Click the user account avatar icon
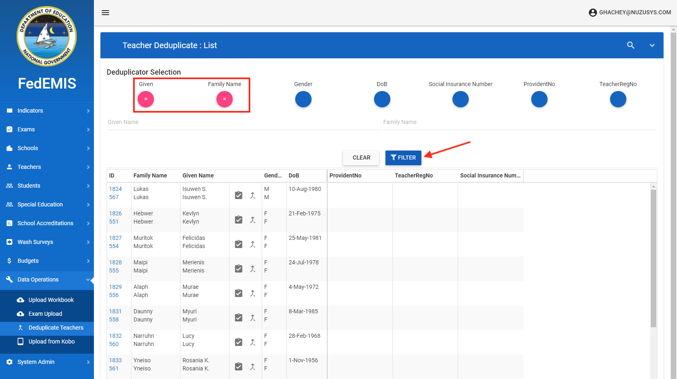The image size is (677, 379). pos(592,13)
